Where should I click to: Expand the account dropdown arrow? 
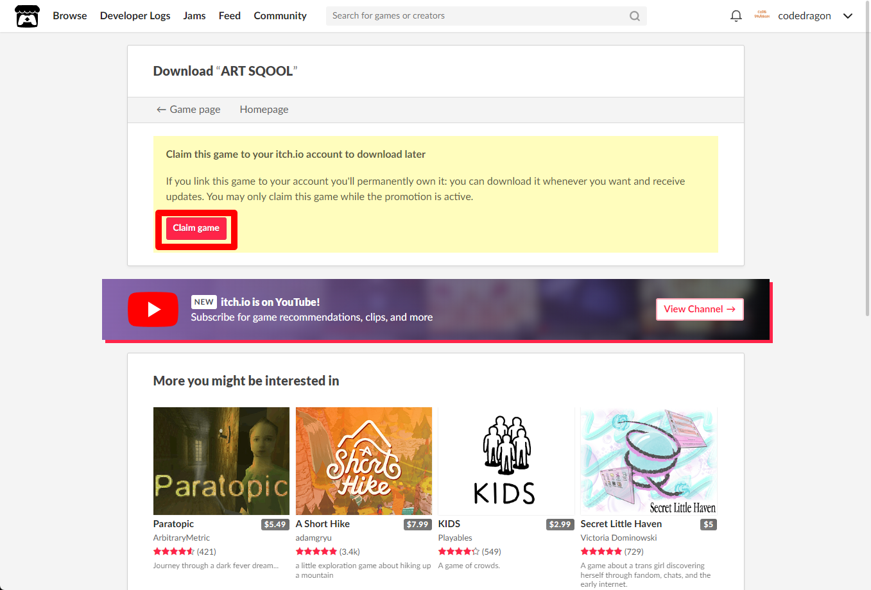pyautogui.click(x=848, y=16)
